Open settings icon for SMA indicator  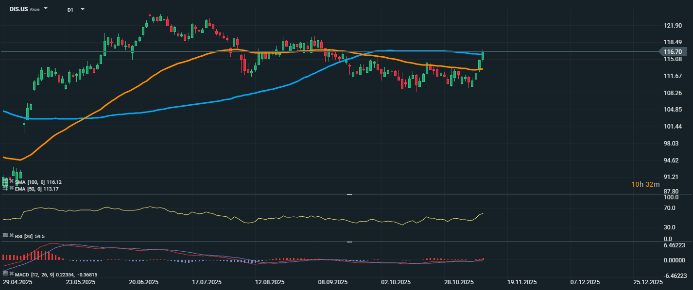(x=5, y=181)
